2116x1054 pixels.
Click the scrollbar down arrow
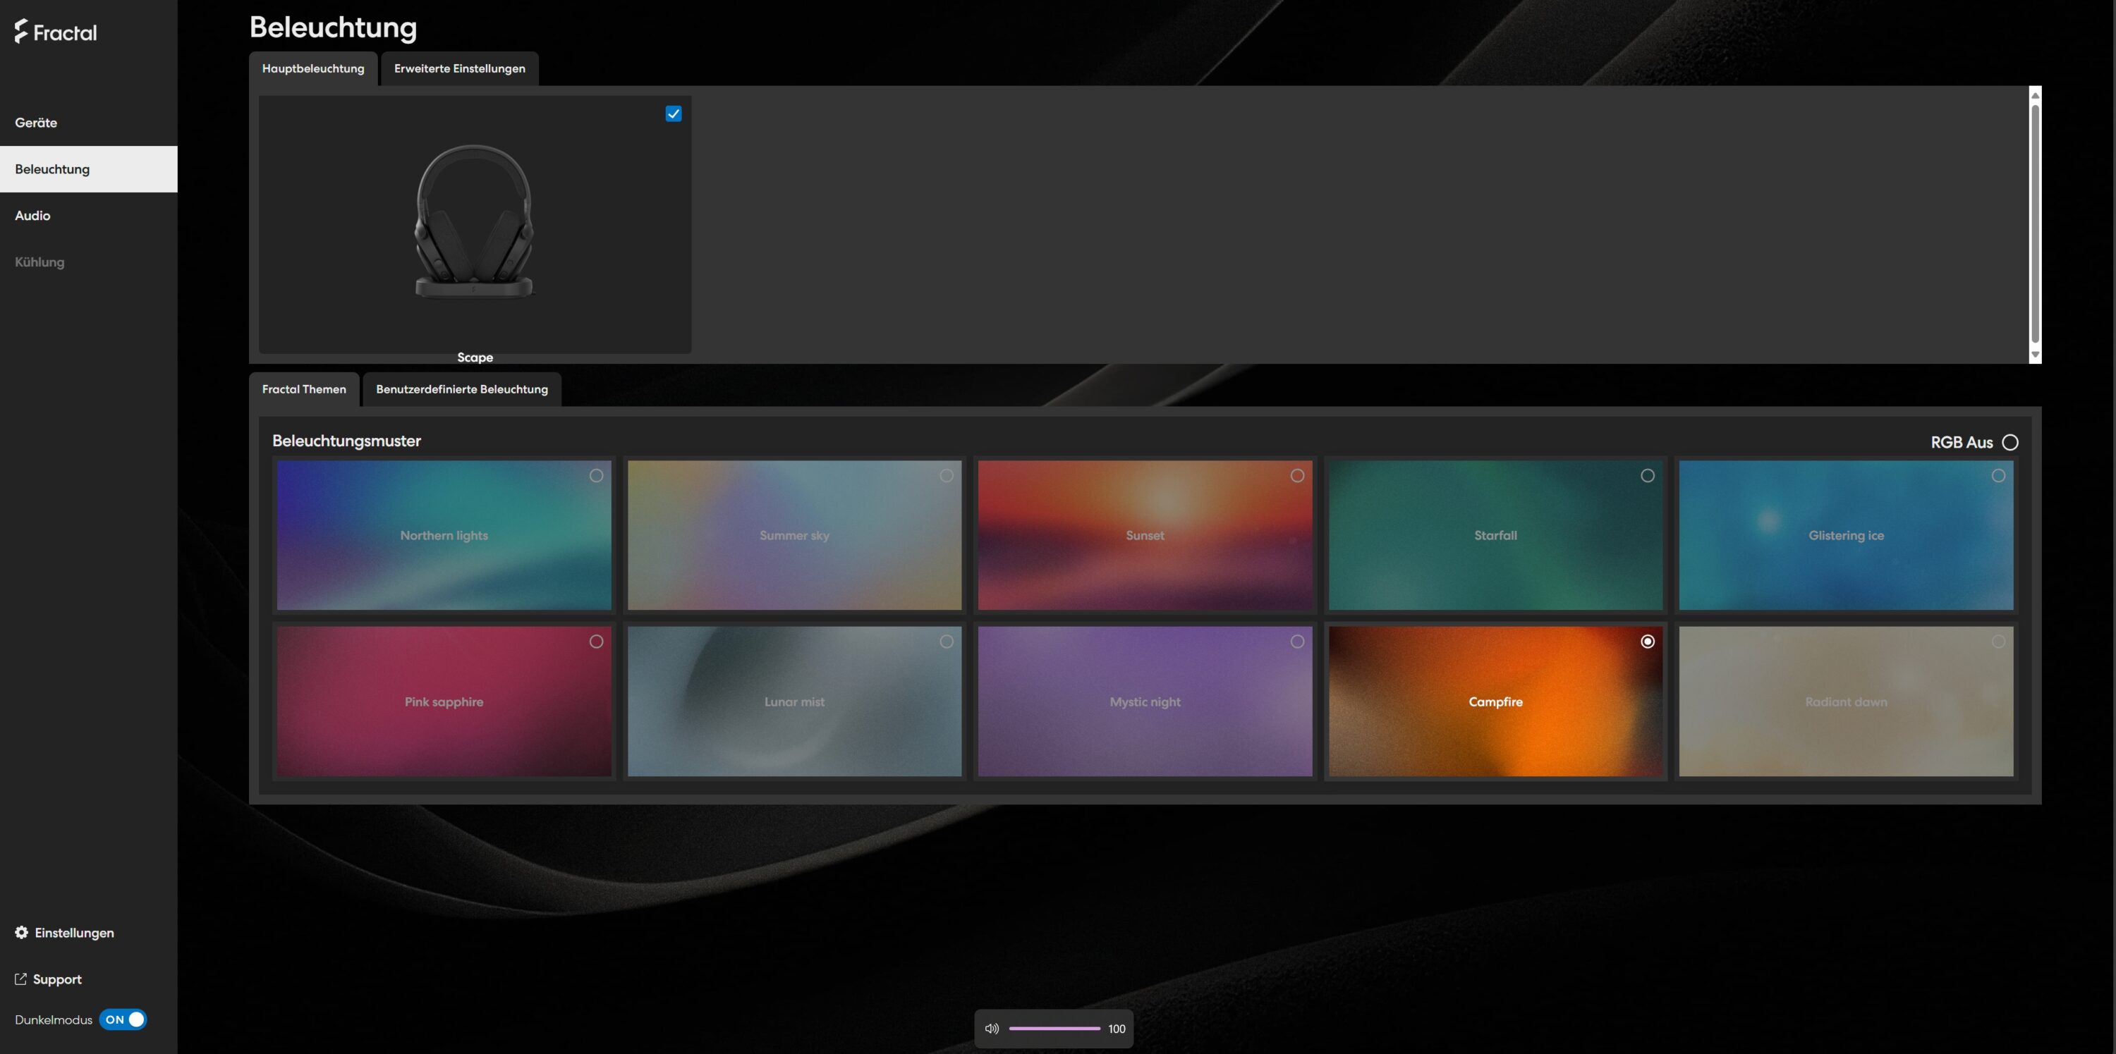click(2036, 355)
